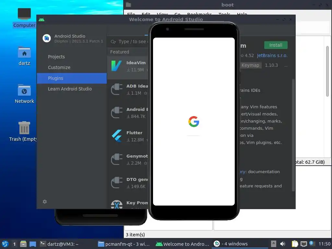Click the Android robot icon in title bar
Screen dimensions: 332x249
[41, 20]
